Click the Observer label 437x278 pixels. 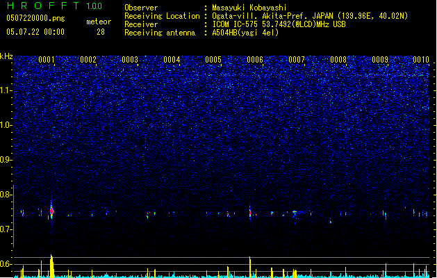[x=141, y=8]
